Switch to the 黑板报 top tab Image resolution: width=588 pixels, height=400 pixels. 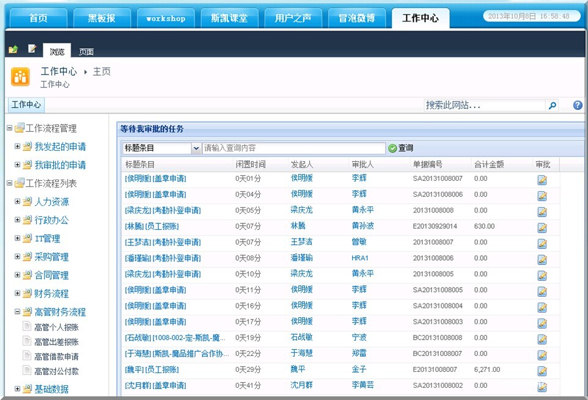coord(101,18)
